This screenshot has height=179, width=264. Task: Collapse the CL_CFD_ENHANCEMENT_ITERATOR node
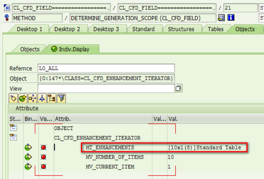click(x=13, y=137)
